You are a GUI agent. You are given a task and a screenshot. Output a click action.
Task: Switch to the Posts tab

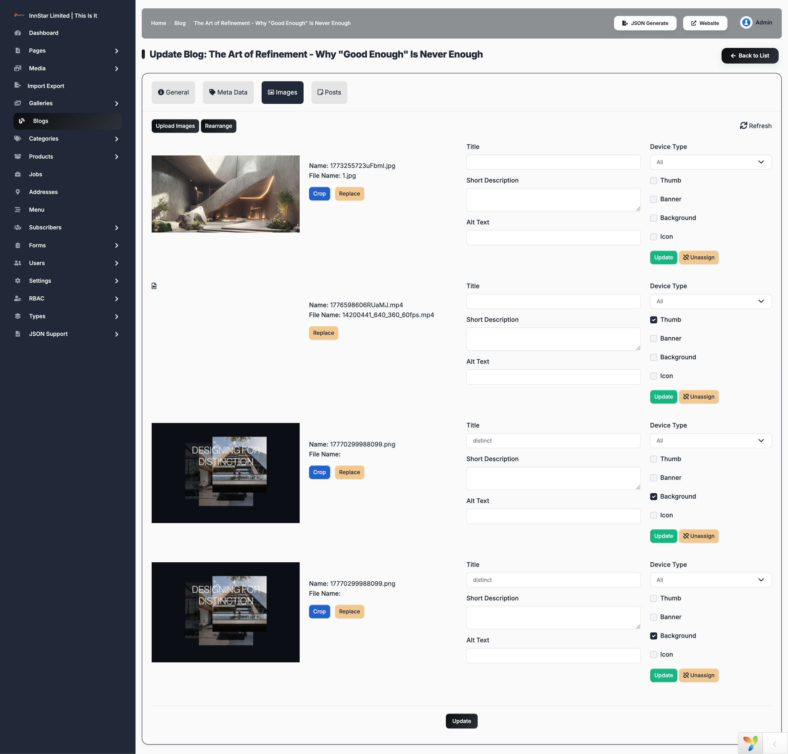pos(329,92)
